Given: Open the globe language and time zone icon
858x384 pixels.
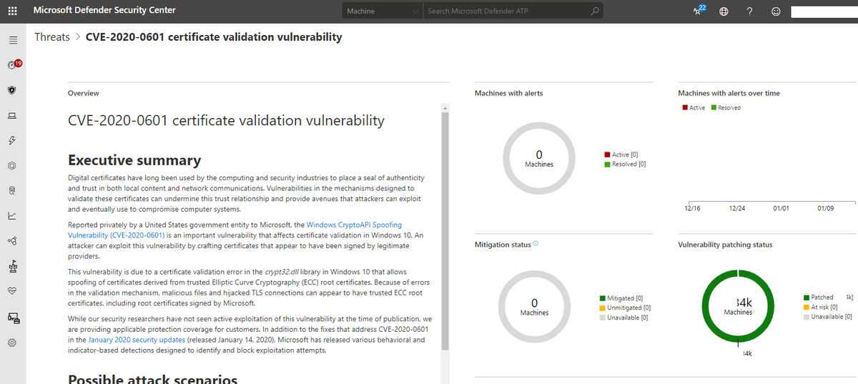Looking at the screenshot, I should coord(724,11).
